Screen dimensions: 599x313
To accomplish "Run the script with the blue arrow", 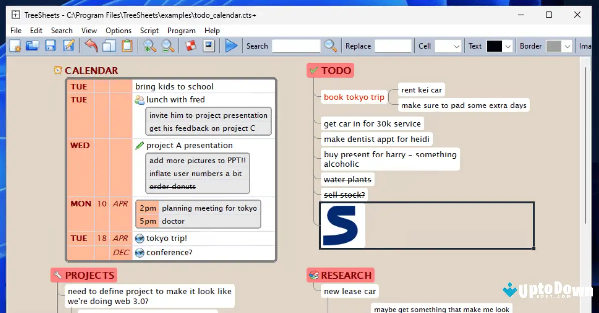I will point(231,46).
